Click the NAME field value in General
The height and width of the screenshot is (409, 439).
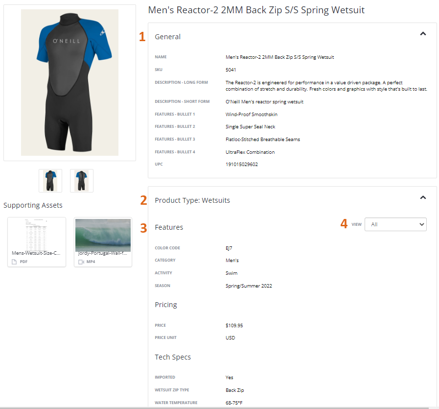click(x=279, y=57)
